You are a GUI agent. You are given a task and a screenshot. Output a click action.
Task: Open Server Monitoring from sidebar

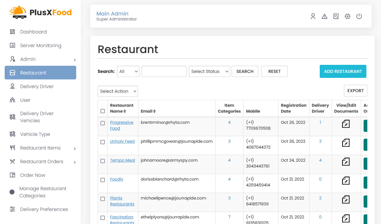coord(40,45)
